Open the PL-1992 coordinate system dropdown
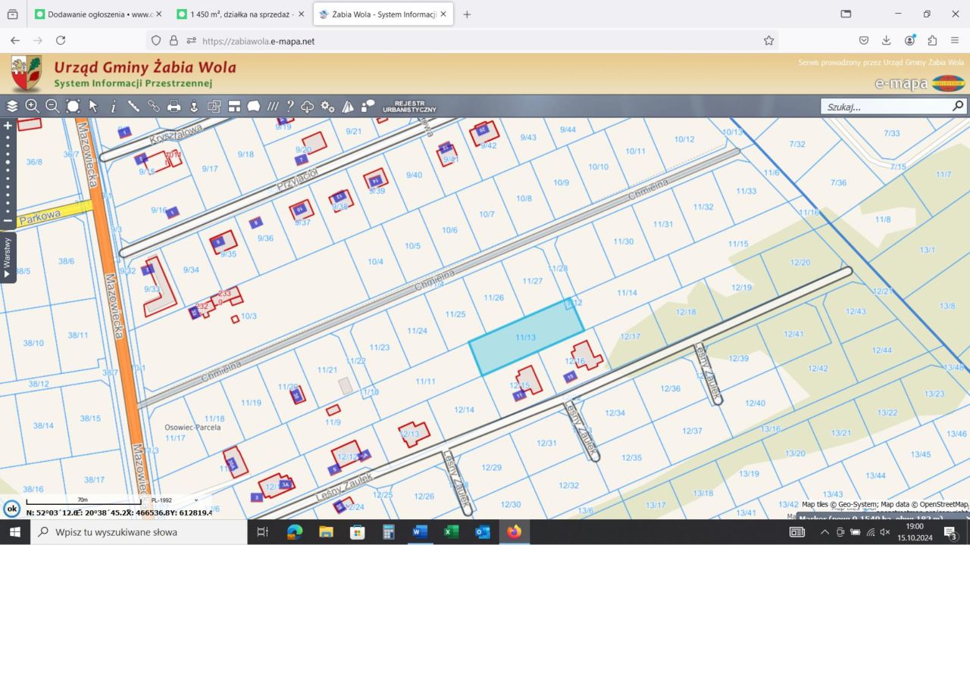This screenshot has height=685, width=970. click(x=174, y=500)
